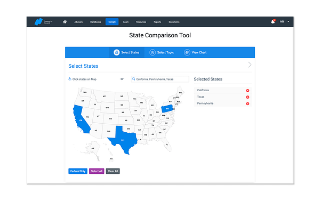Click the blue company logo
Viewport: 320px width, 200px height.
[38, 22]
